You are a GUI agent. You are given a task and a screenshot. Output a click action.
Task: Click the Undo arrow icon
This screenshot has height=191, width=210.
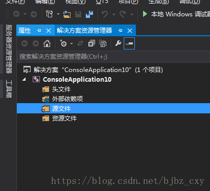[x=105, y=14]
